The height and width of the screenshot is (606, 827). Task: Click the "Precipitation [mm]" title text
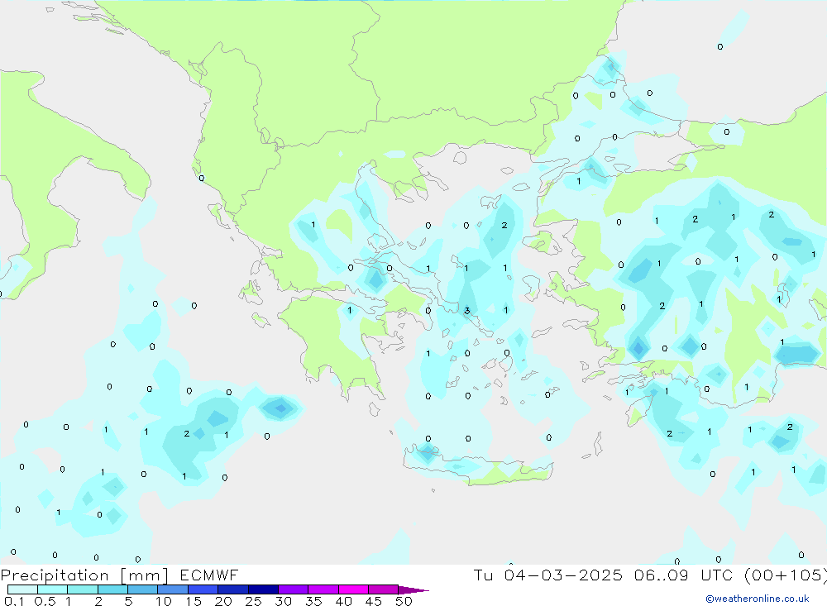pyautogui.click(x=84, y=575)
